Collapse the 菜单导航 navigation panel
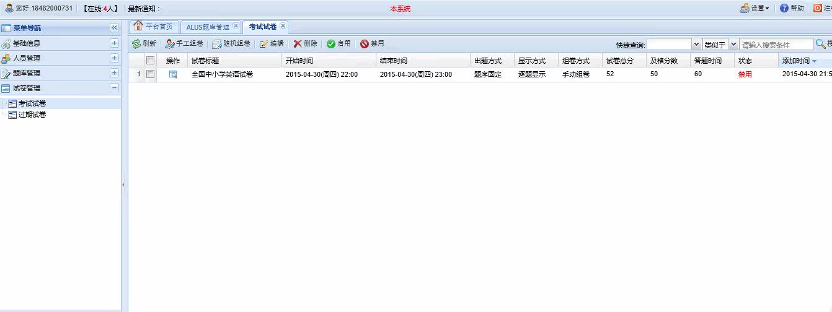Viewport: 832px width, 312px height. tap(114, 28)
